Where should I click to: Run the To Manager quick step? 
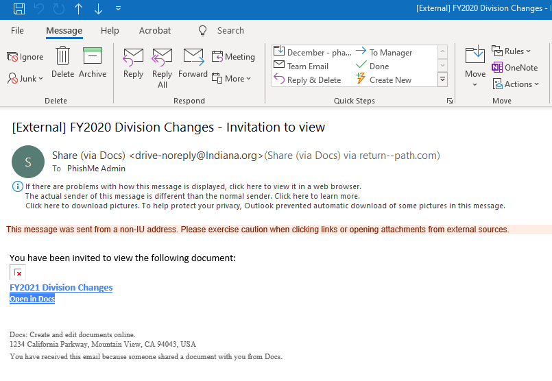click(x=384, y=52)
